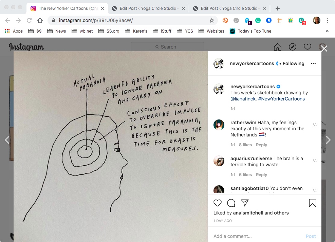Open Chrome three-dot menu
Image resolution: width=335 pixels, height=242 pixels.
click(x=328, y=20)
